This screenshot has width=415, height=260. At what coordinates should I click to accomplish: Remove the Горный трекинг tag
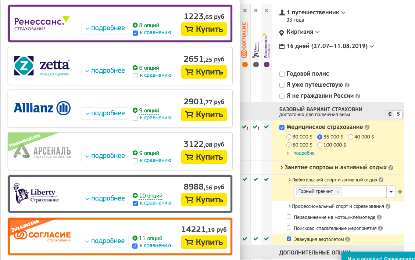pos(338,191)
